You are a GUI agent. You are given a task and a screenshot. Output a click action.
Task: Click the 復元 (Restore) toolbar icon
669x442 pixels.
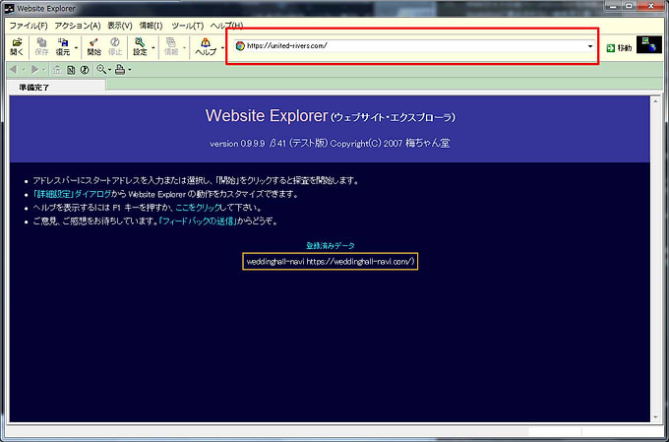click(x=63, y=46)
